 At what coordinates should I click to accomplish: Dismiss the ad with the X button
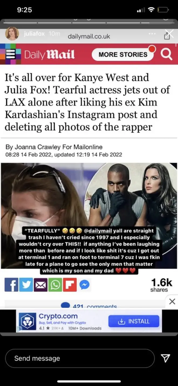[172, 301]
